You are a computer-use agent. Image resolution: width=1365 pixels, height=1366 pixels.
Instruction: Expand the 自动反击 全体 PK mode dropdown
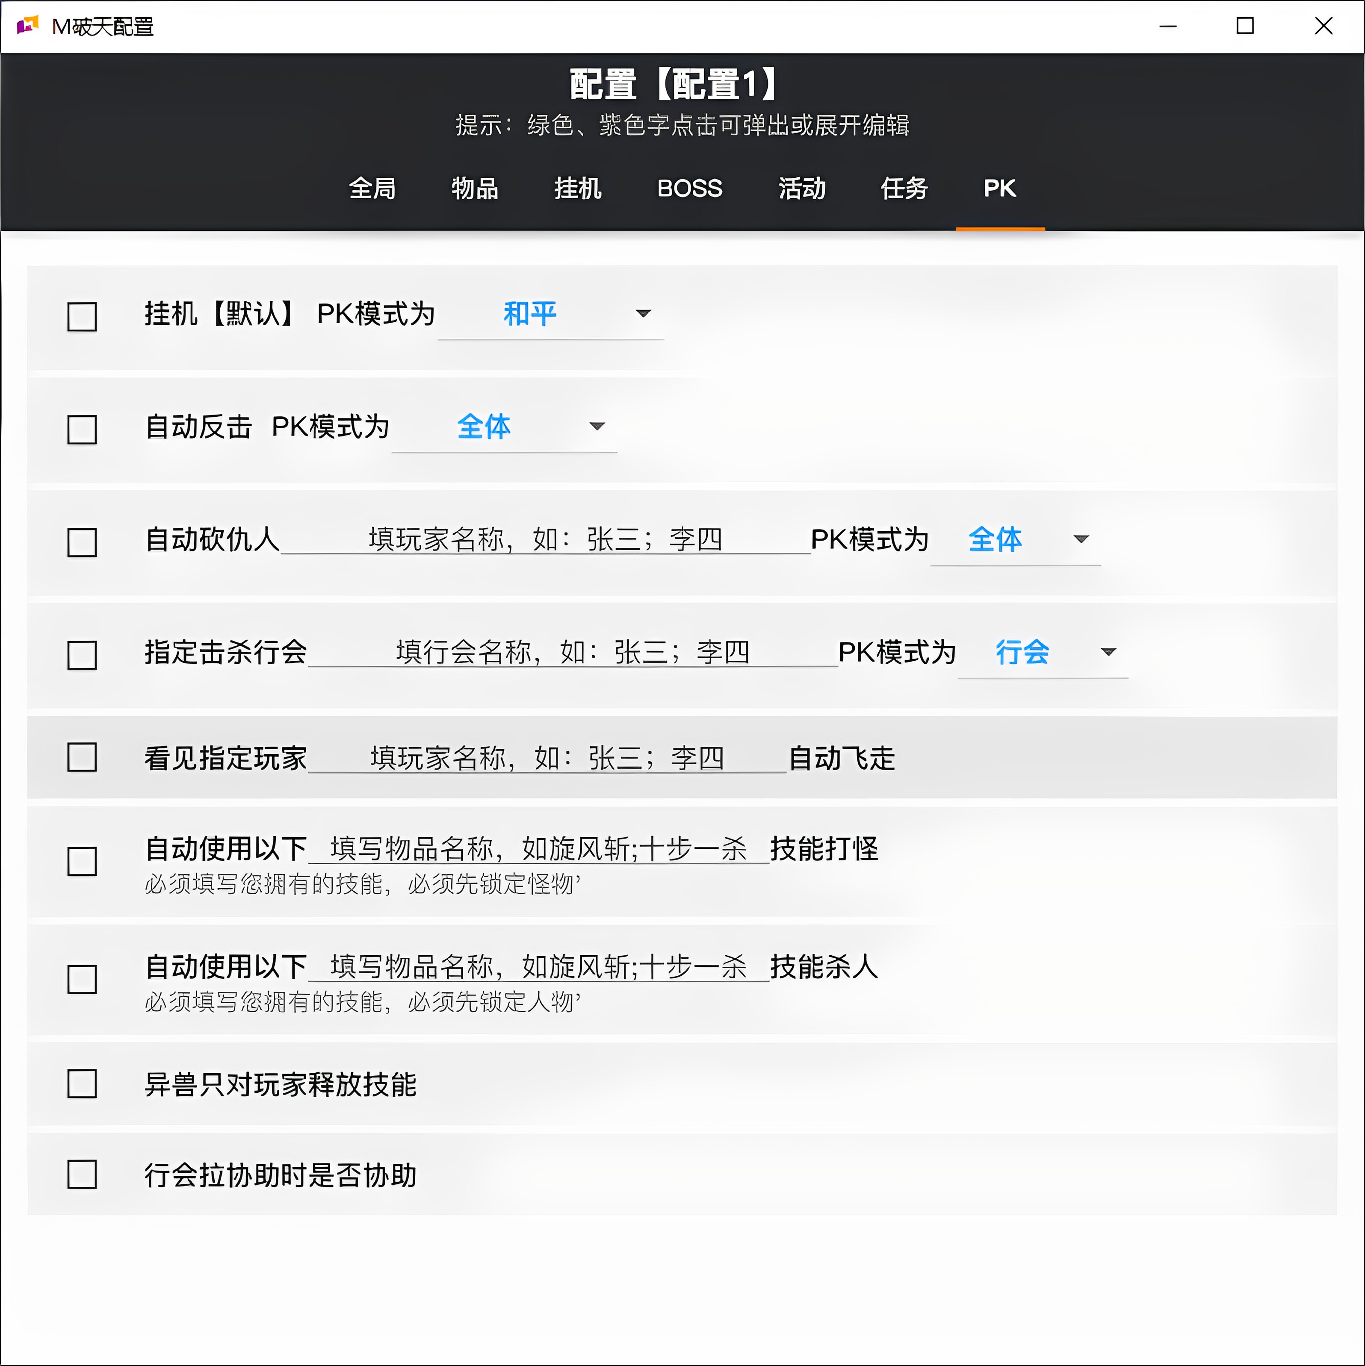point(504,427)
